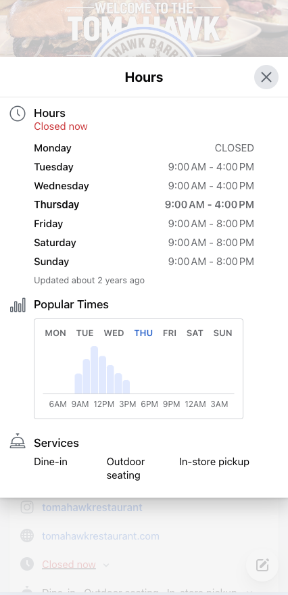
Task: Click the service bell icon beside Services
Action: pyautogui.click(x=18, y=441)
